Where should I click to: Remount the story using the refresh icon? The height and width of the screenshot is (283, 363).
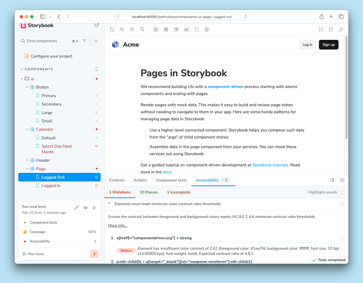(x=112, y=29)
